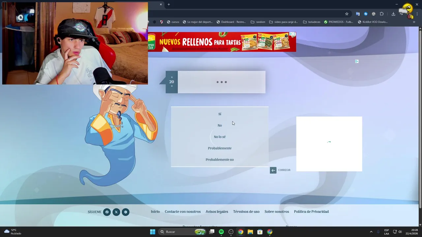Open the weather widget showing 12°C Nublado
This screenshot has width=422, height=237.
13,232
